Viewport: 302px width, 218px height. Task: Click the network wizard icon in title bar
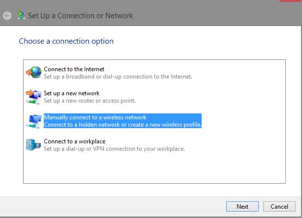click(x=20, y=15)
